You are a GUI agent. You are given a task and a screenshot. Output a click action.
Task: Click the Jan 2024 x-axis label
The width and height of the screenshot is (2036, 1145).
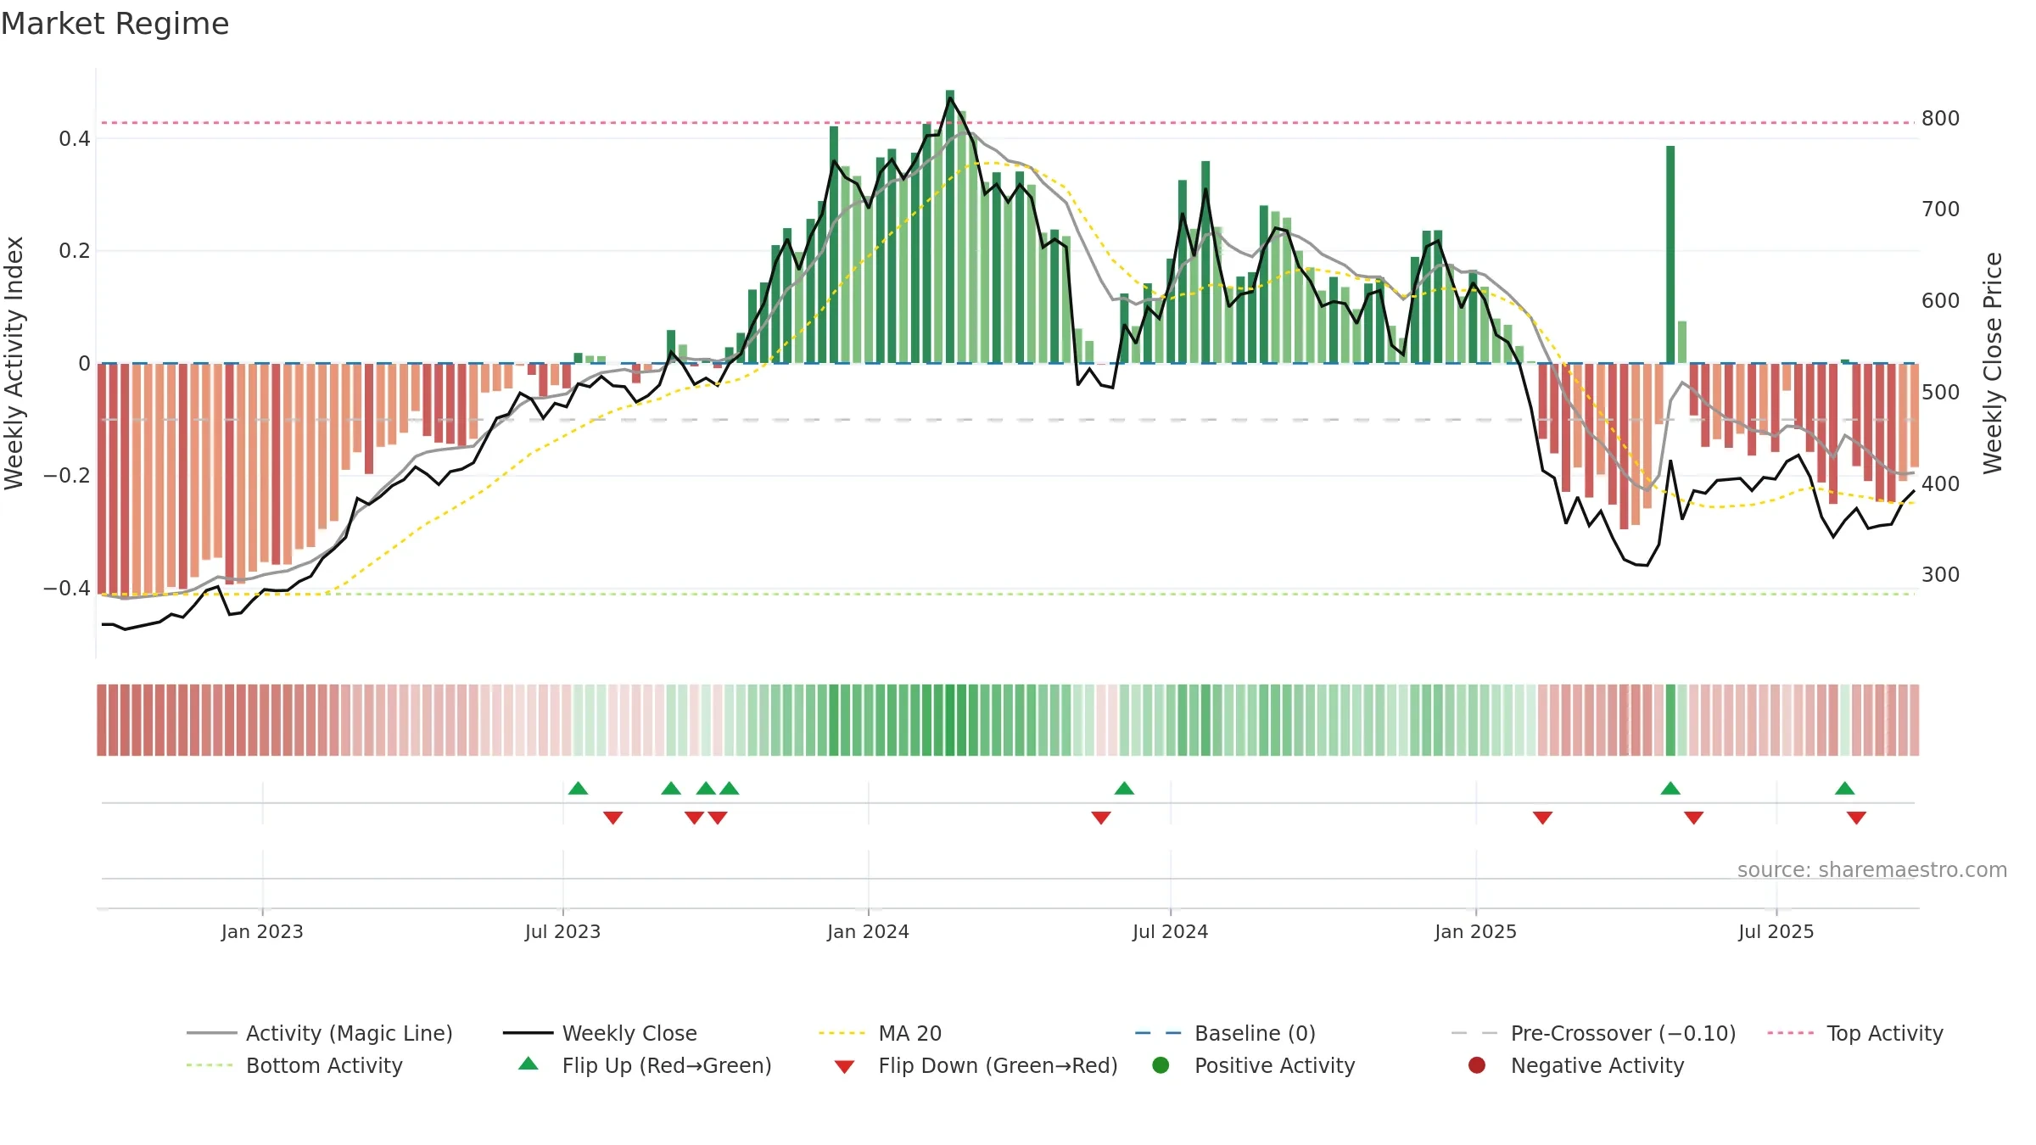(x=868, y=931)
